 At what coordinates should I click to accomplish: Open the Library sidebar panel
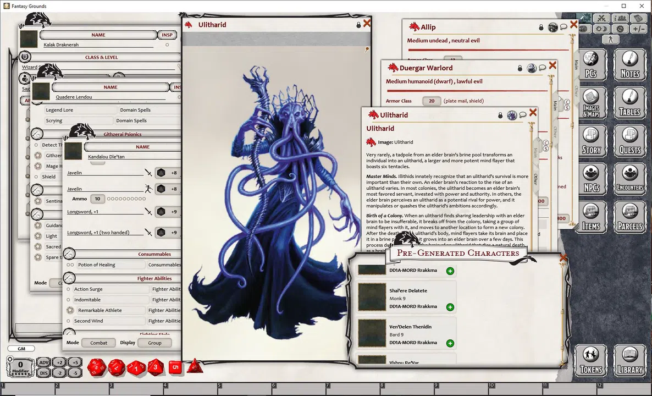click(x=629, y=361)
